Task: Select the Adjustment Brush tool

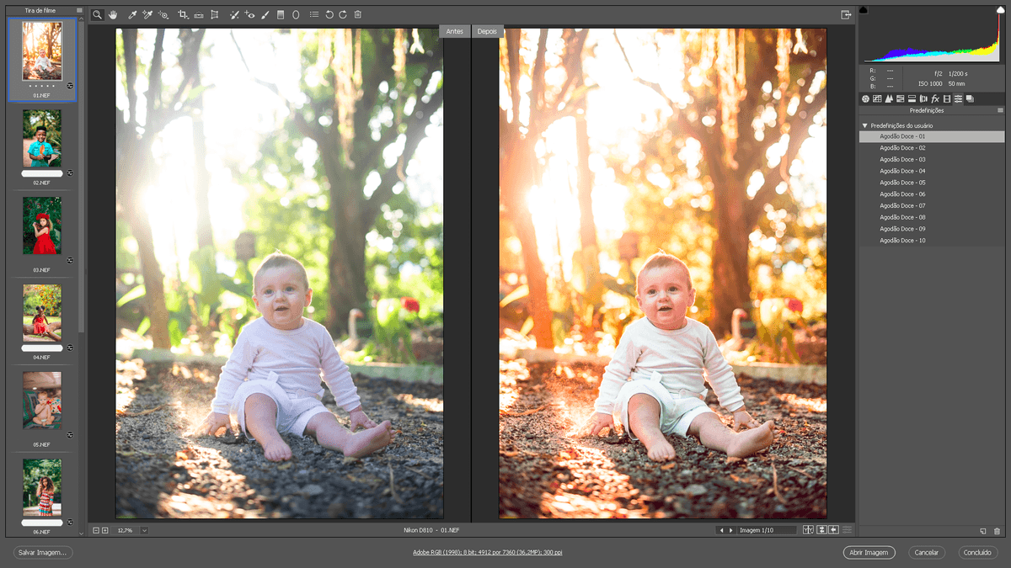Action: click(x=265, y=15)
